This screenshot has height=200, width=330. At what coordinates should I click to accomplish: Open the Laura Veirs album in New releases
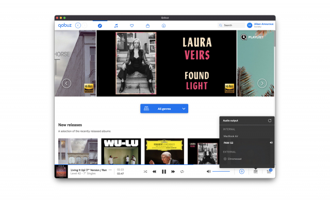[203, 151]
